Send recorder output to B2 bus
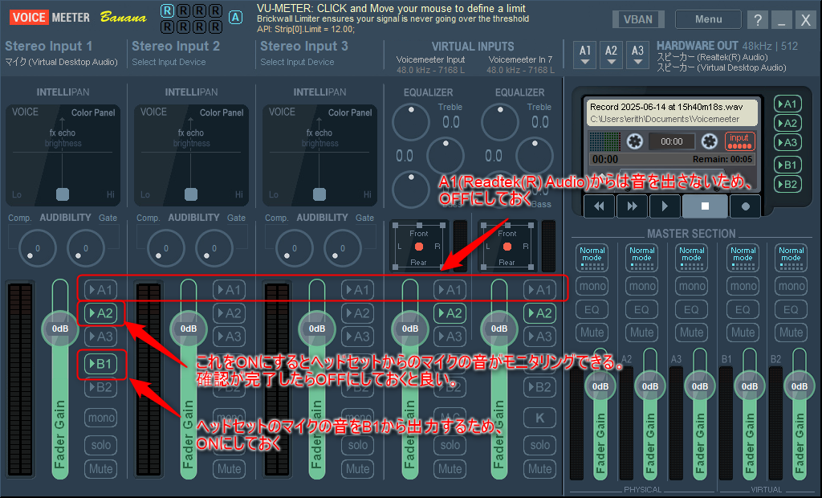Screen dimensions: 822x498 (x=787, y=184)
